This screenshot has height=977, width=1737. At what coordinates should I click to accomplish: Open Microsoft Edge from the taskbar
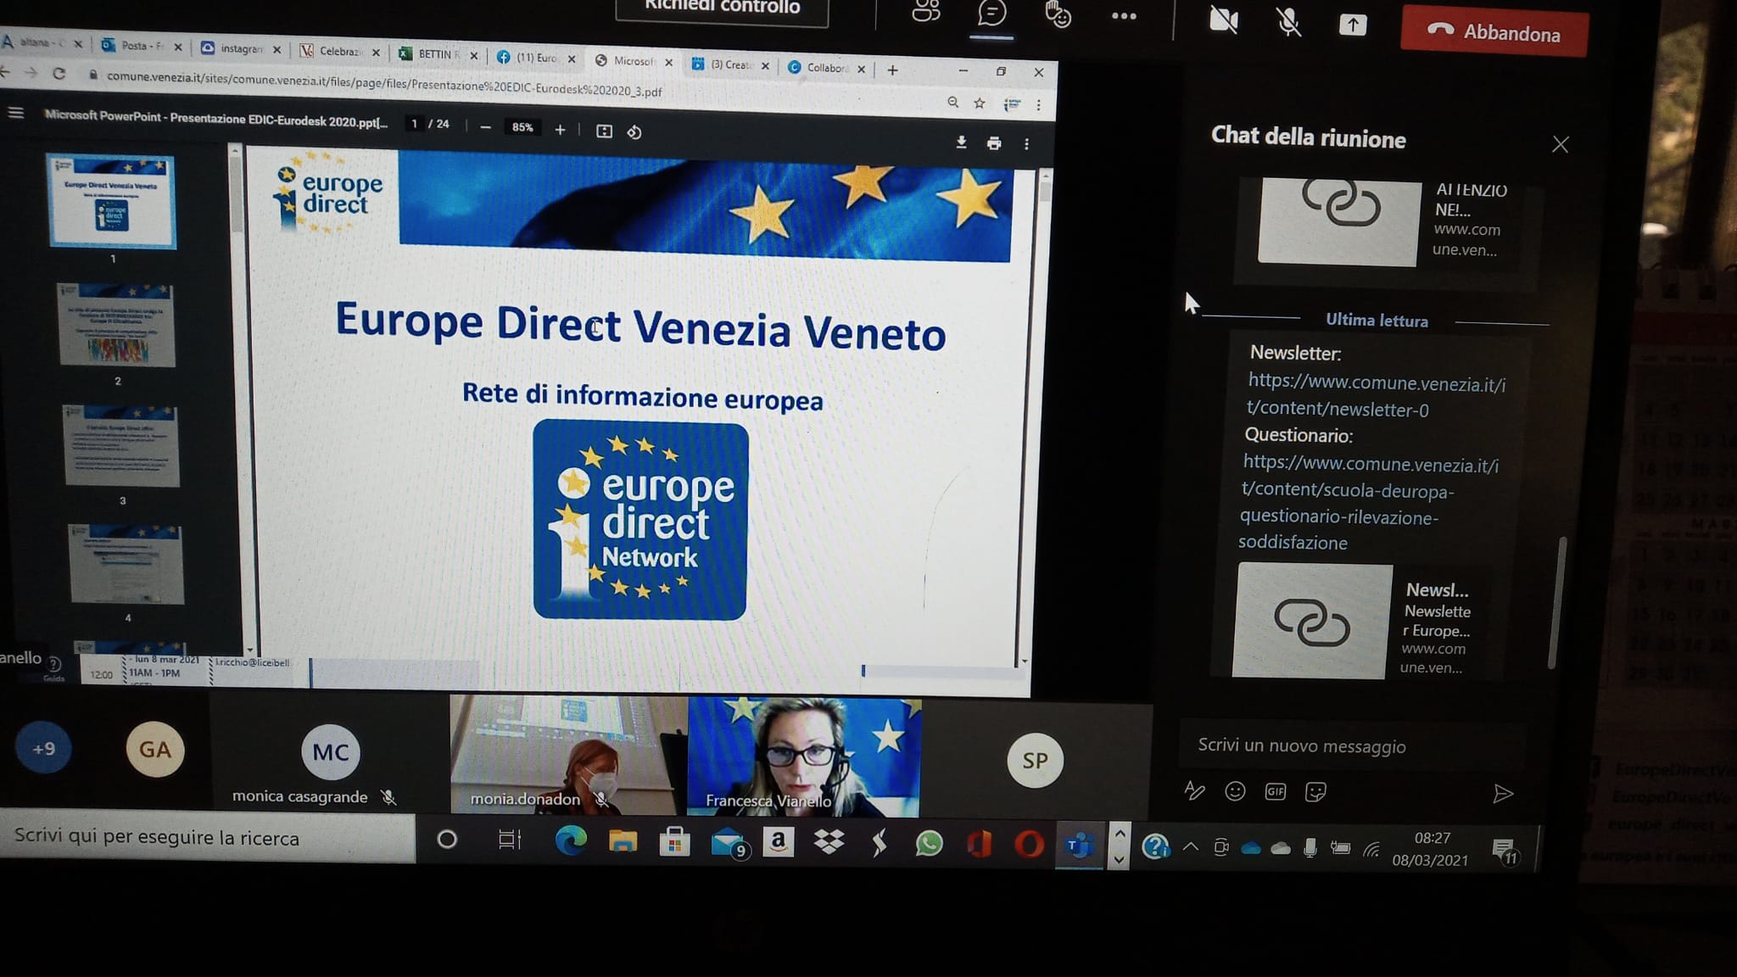tap(571, 840)
